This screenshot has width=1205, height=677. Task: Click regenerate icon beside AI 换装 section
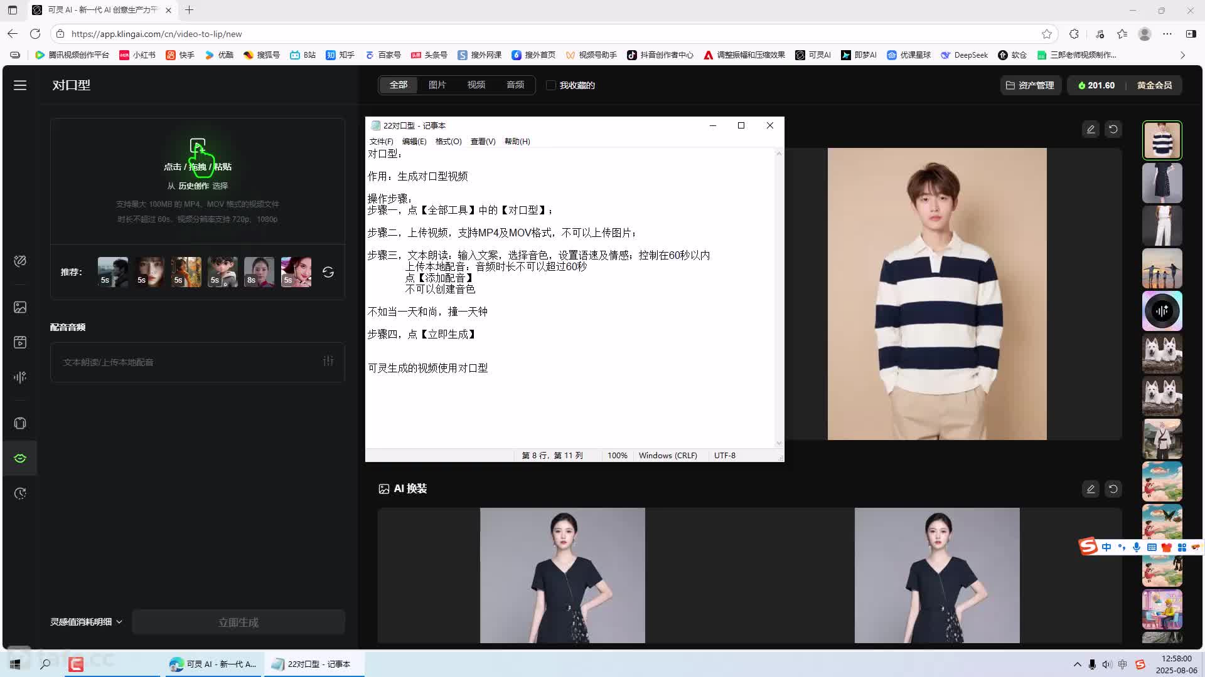point(1113,489)
